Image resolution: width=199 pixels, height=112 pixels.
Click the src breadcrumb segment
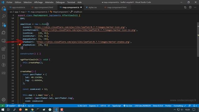(x=11, y=12)
